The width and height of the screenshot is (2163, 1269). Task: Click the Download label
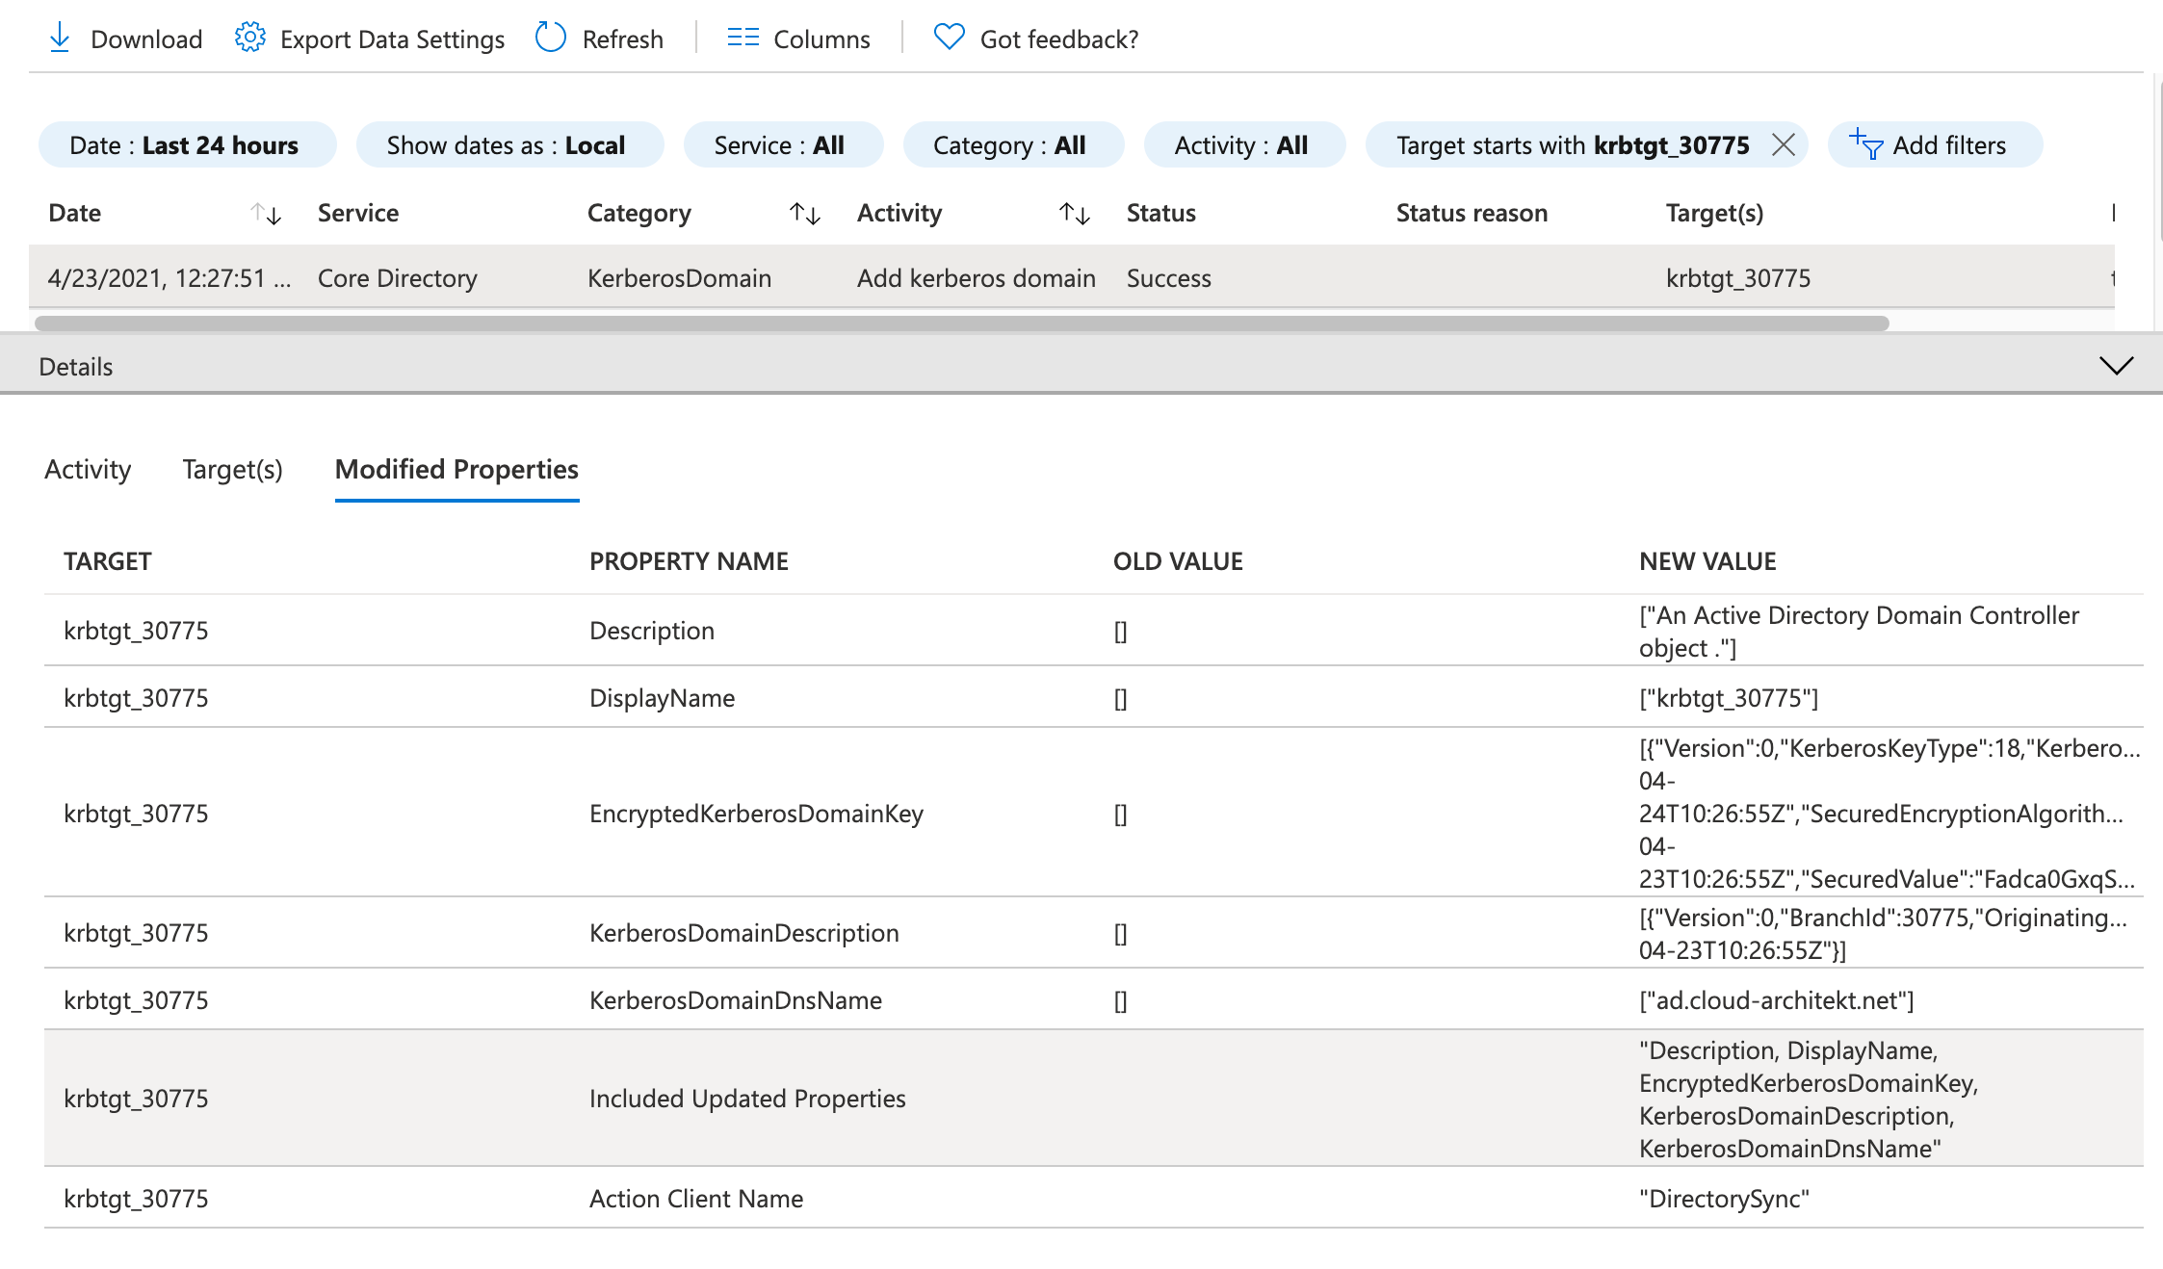pyautogui.click(x=146, y=39)
